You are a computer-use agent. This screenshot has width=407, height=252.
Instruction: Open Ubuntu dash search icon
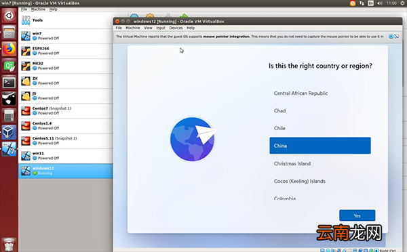click(9, 16)
